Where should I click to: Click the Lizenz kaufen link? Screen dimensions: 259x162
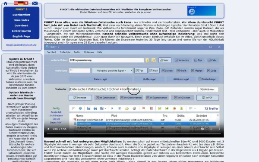21,31
